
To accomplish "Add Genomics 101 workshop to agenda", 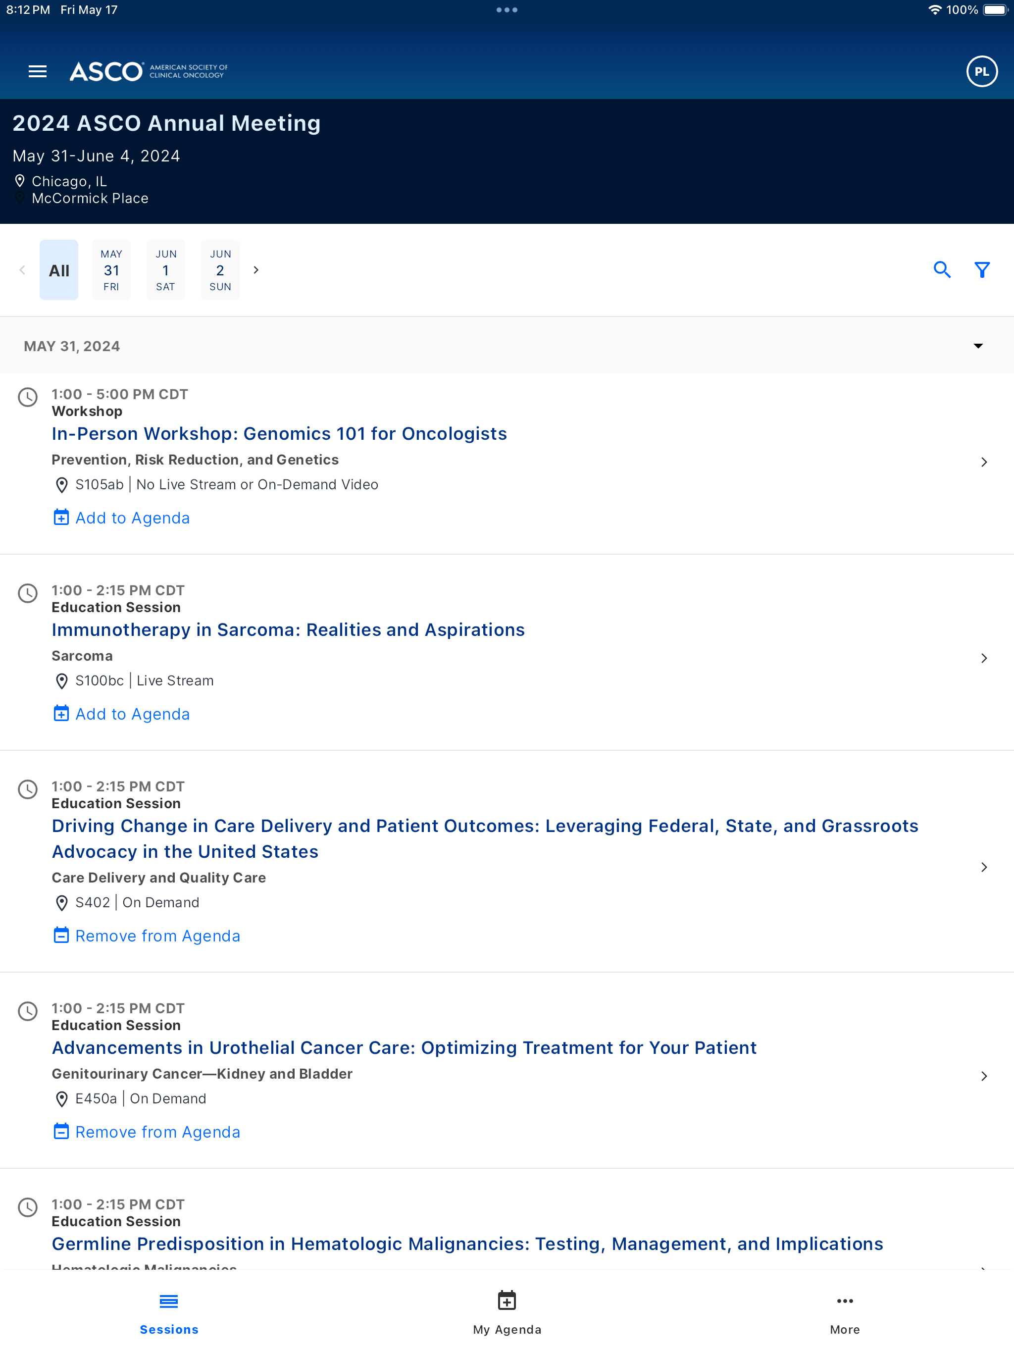I will point(121,518).
